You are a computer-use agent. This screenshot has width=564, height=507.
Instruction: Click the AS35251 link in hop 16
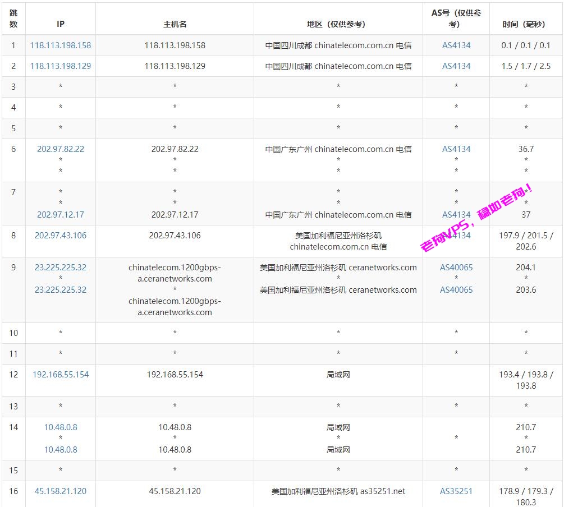point(456,491)
